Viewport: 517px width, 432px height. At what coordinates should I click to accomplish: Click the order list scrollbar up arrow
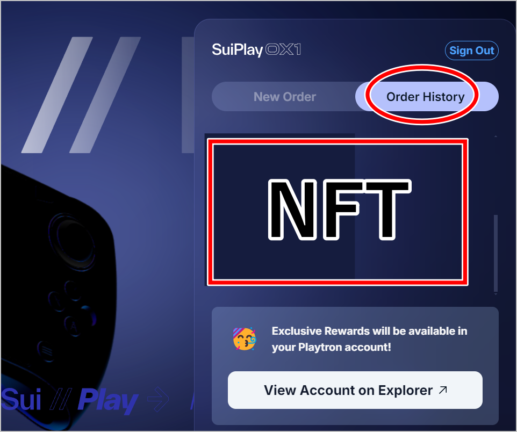pyautogui.click(x=496, y=136)
